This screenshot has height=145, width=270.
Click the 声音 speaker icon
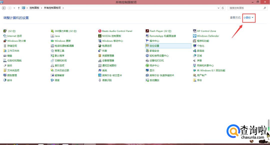pyautogui.click(x=194, y=60)
